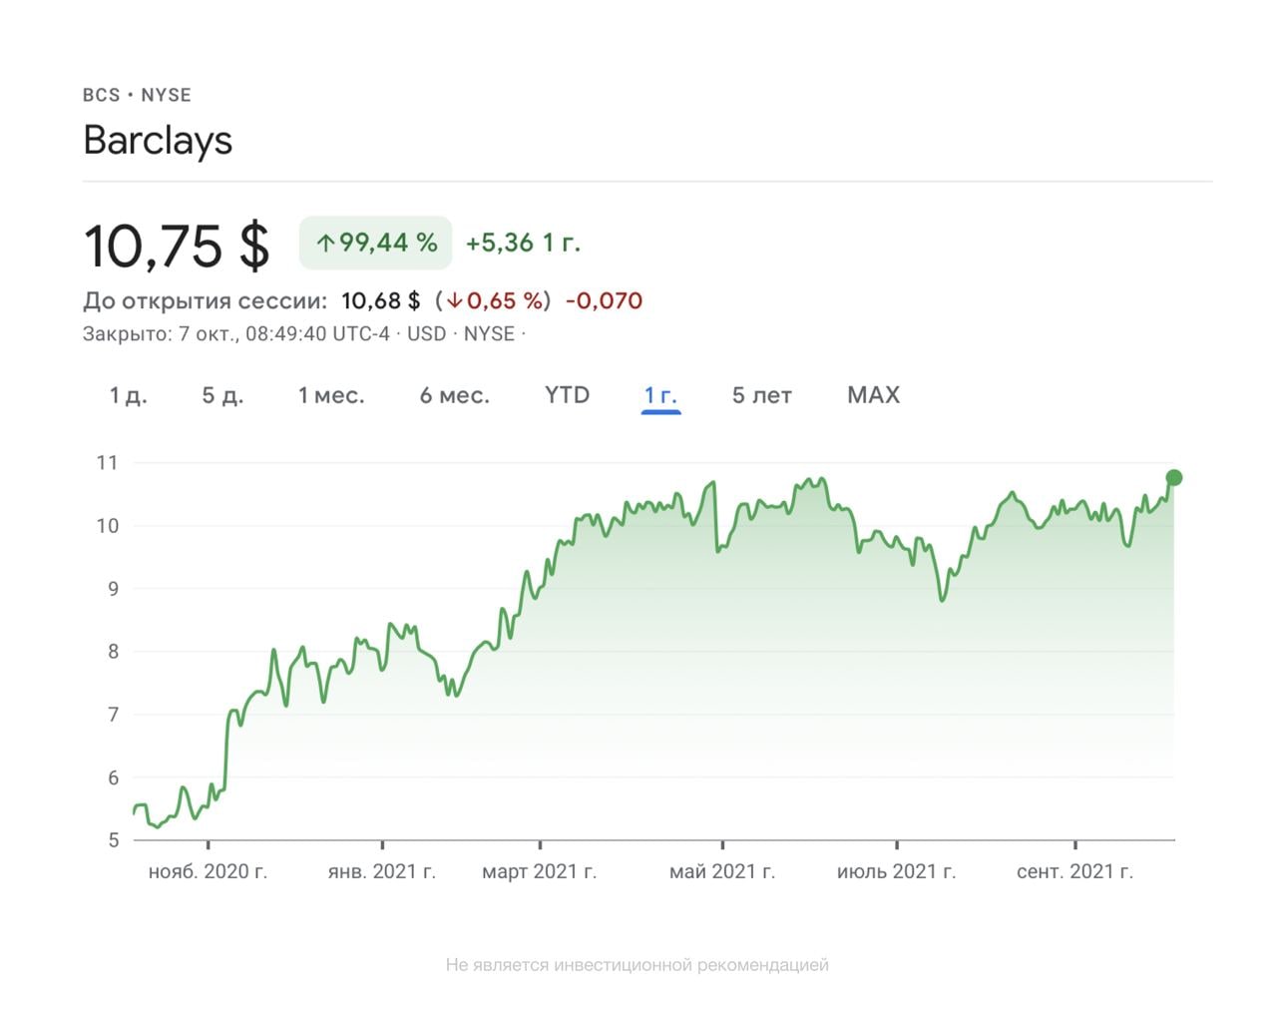
Task: Click the active 1 г. tab
Action: pos(660,395)
